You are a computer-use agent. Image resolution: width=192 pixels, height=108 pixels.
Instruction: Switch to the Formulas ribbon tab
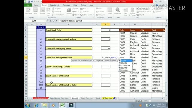(66, 5)
